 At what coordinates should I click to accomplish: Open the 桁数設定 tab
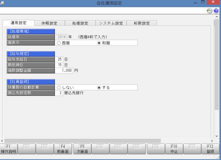142,23
